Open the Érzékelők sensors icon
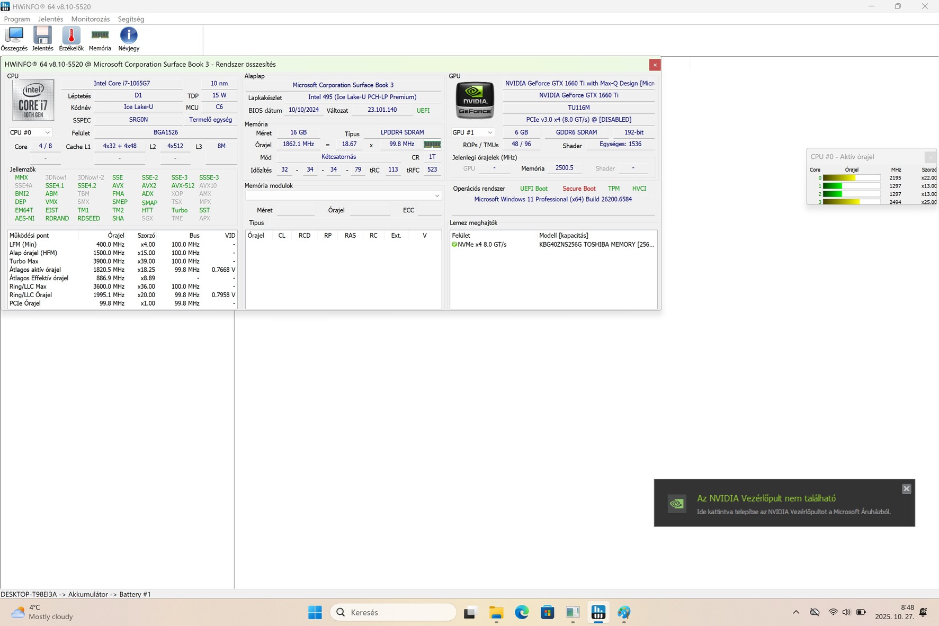This screenshot has height=626, width=939. [x=71, y=39]
